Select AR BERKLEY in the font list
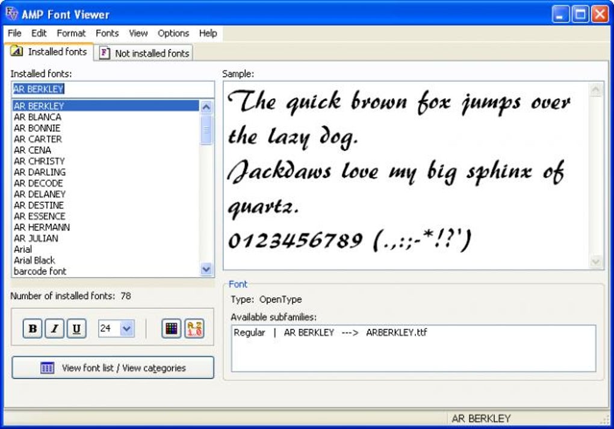 click(x=106, y=106)
